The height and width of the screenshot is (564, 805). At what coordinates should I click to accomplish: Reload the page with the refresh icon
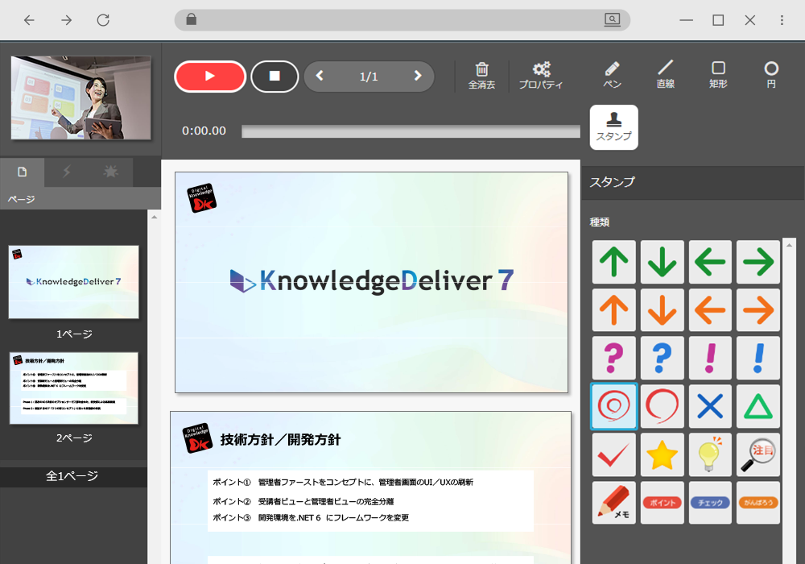pos(103,20)
